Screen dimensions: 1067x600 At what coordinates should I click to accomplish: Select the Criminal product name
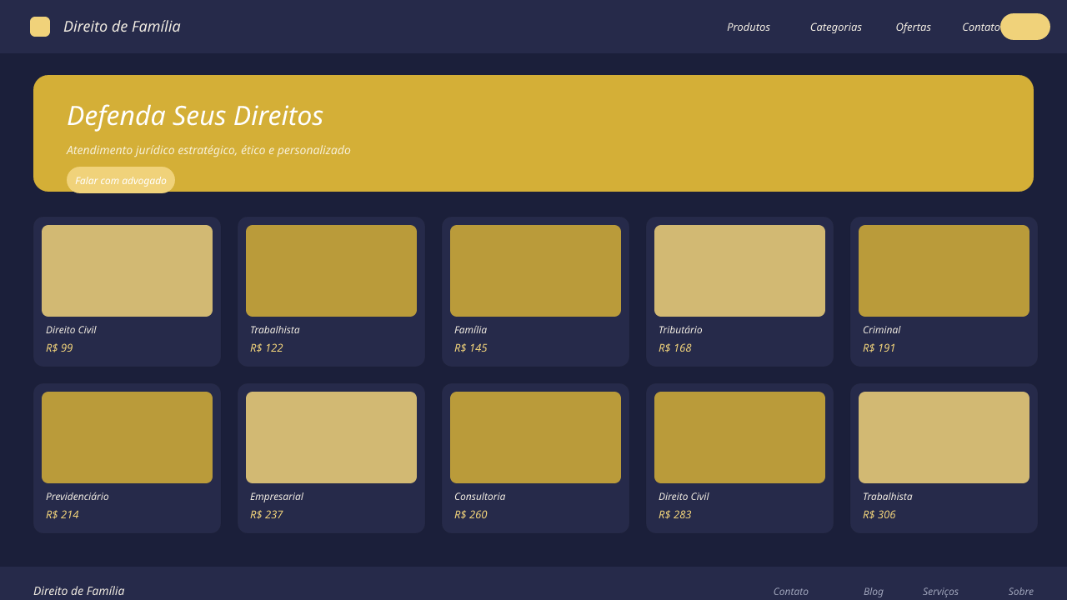pos(881,330)
